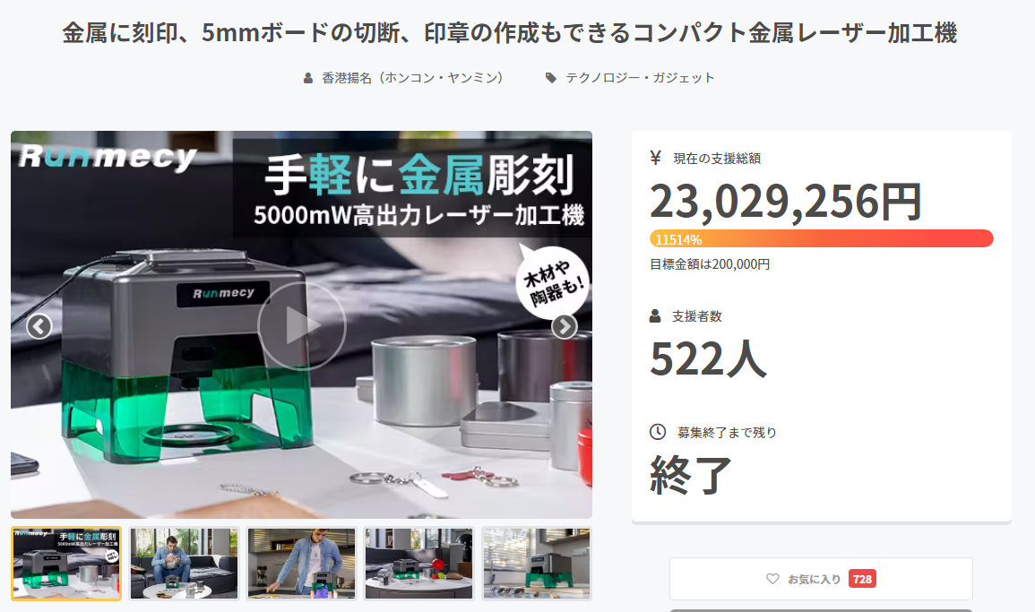Select the fourth thumbnail with engraver on table
Screen dimensions: 1035x612
tap(418, 563)
